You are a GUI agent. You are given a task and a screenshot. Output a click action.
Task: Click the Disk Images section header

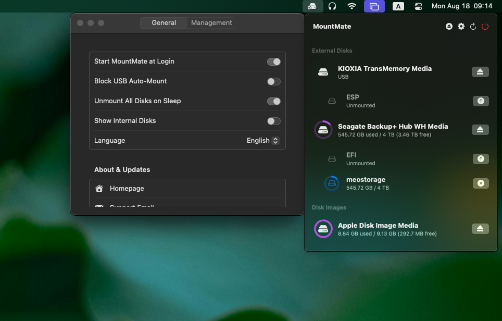coord(329,207)
